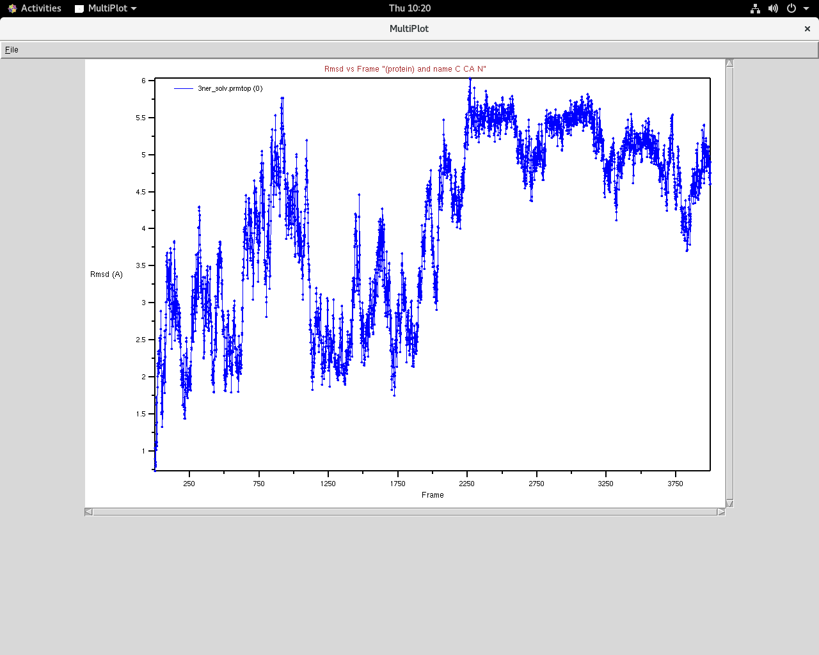Open the clock calendar showing Thu 10:20
The height and width of the screenshot is (655, 819).
coord(409,8)
